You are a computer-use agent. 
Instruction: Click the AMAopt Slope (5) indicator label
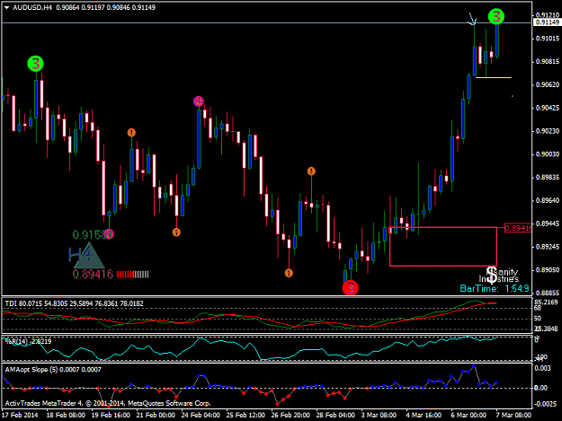tap(53, 370)
